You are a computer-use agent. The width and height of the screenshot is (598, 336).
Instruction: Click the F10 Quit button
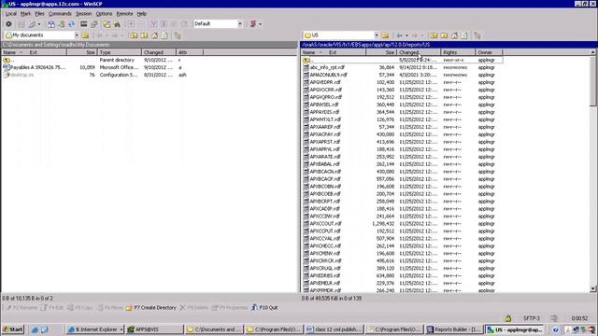[x=264, y=308]
